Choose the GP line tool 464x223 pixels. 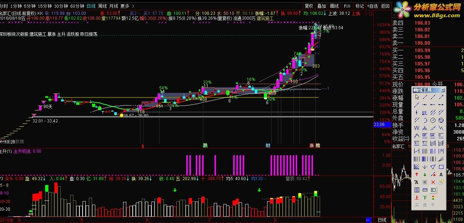[424, 135]
